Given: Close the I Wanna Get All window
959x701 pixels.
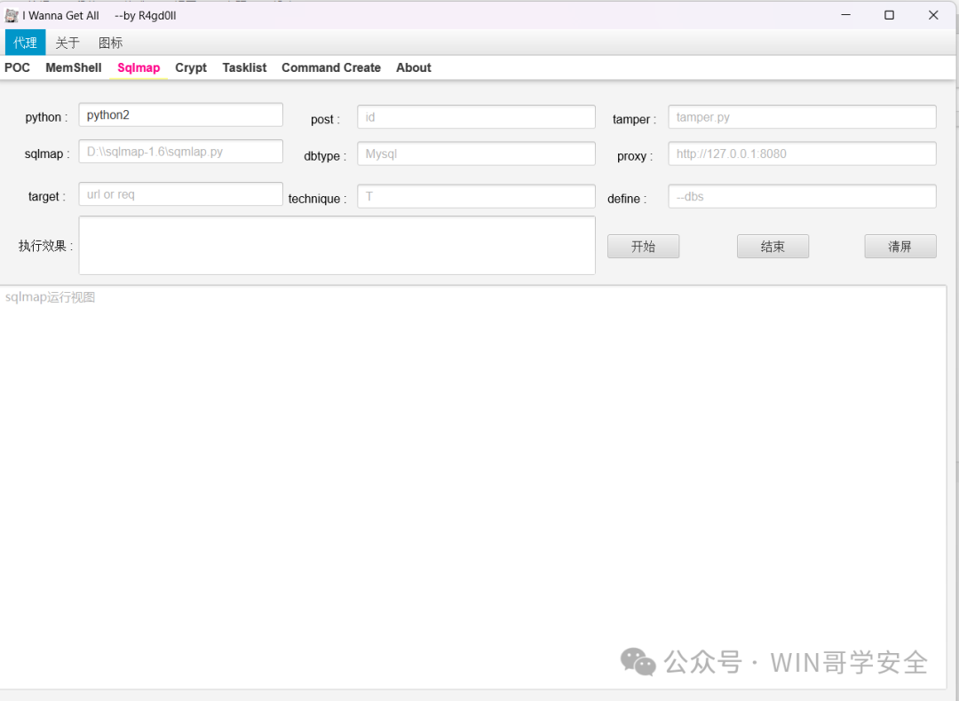Looking at the screenshot, I should 933,15.
